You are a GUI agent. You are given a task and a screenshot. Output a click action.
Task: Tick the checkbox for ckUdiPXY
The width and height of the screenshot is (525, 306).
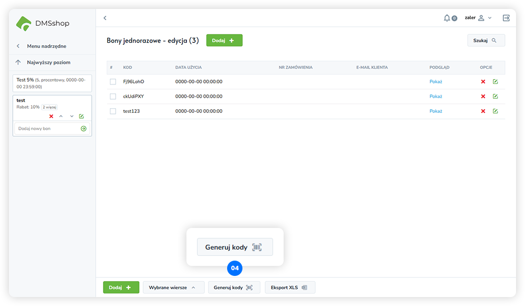click(x=112, y=97)
